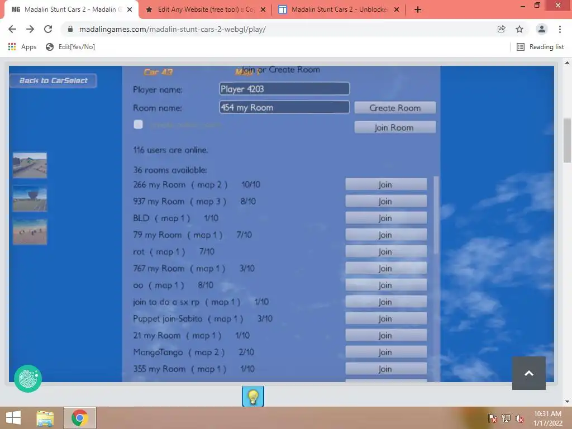The height and width of the screenshot is (429, 572).
Task: Join the 266 my Room
Action: coord(386,184)
